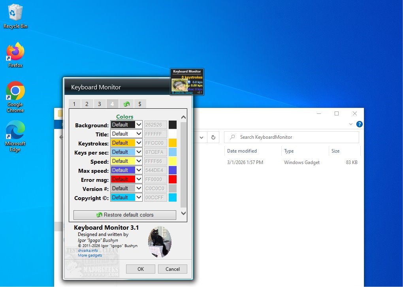Click the Keyboard Monitor gadget on the desktop
This screenshot has width=403, height=287.
187,82
